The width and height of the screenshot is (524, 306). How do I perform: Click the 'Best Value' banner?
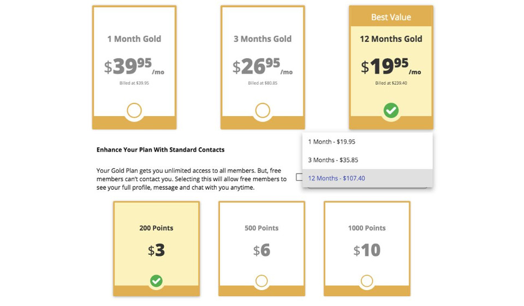(x=391, y=17)
